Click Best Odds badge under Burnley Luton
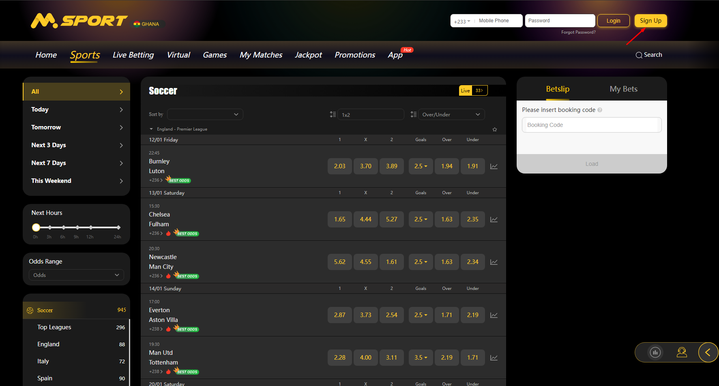Screen dimensions: 719x386 tap(178, 180)
